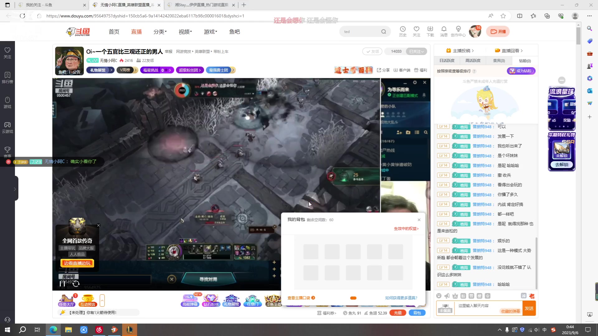Expand the up-arrow next to 互动预言
The image size is (598, 336).
(x=102, y=301)
